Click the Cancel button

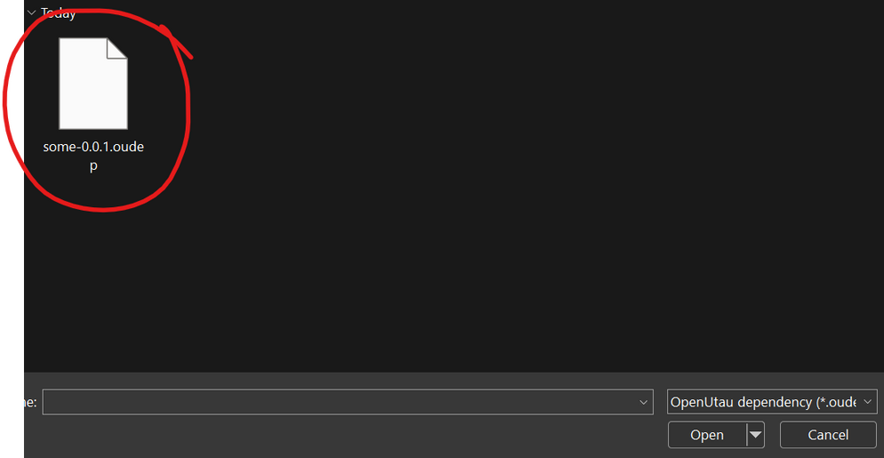tap(828, 435)
